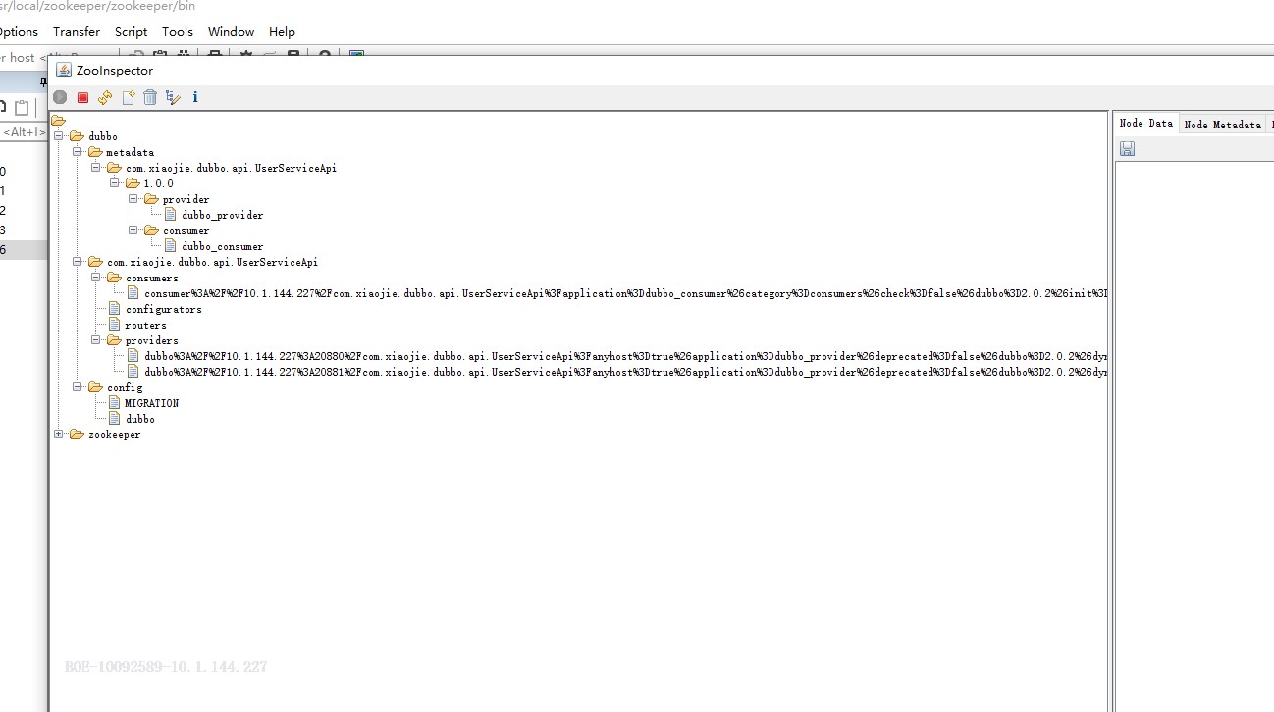Click the red Disconnect toolbar icon
1274x712 pixels.
(82, 97)
